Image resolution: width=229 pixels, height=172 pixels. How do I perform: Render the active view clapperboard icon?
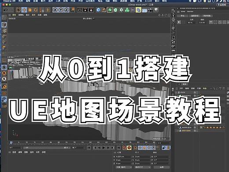[79, 10]
